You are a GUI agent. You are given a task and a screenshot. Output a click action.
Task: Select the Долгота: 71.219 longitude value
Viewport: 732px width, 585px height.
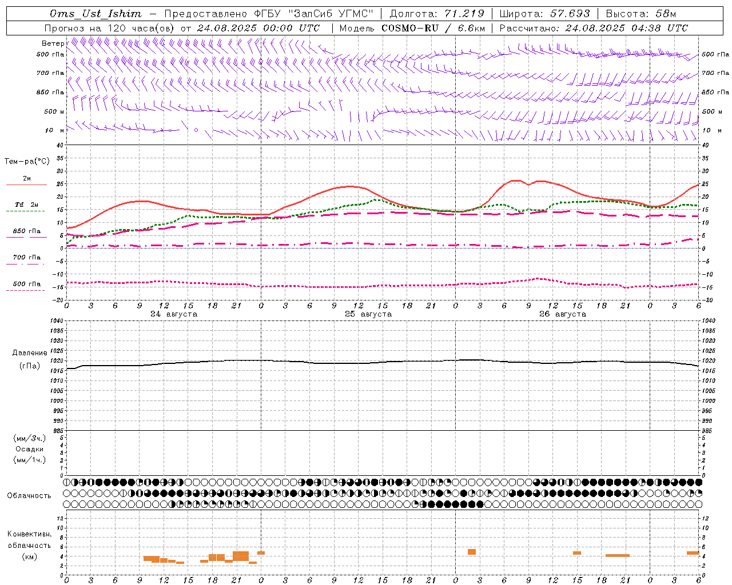tap(437, 14)
